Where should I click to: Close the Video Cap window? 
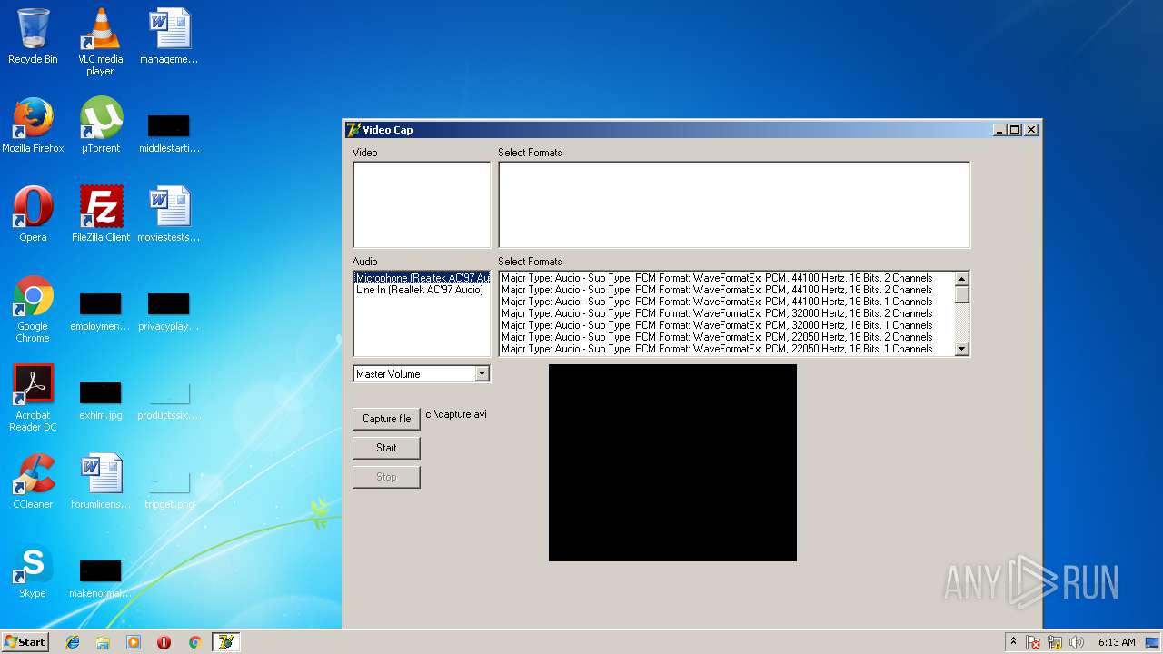[x=1031, y=130]
